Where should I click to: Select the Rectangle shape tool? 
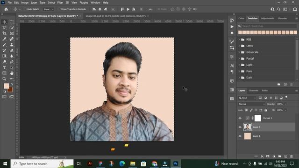coord(4,73)
